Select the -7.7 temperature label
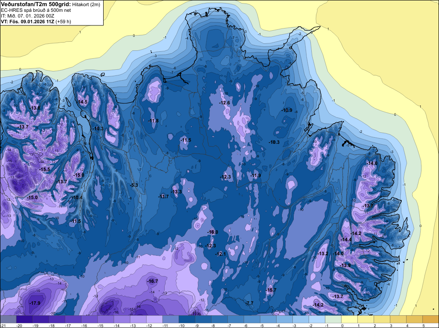 click(249, 303)
